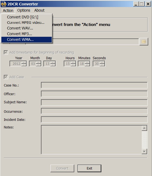Click into the Subject Name field

(94, 102)
